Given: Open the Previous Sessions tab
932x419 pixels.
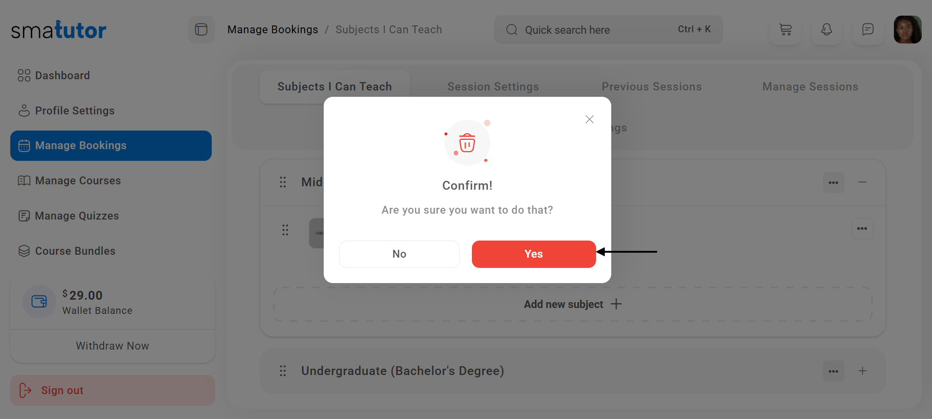Looking at the screenshot, I should pos(651,87).
